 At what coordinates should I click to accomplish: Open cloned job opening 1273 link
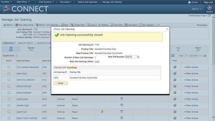[56, 78]
